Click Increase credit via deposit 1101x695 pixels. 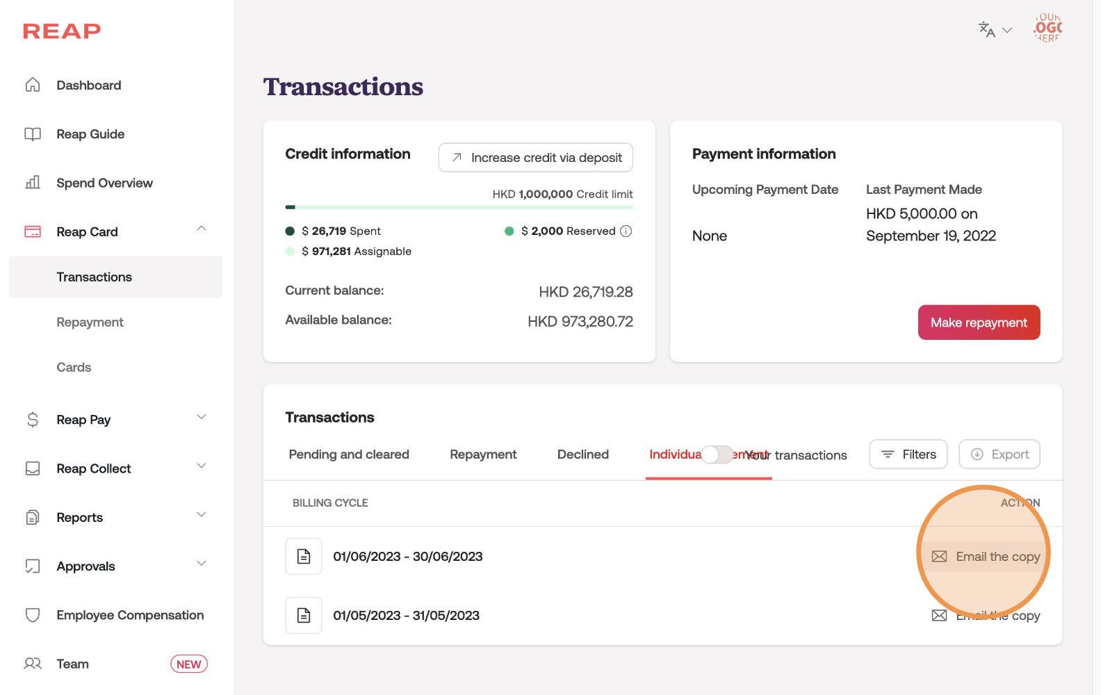coord(535,158)
